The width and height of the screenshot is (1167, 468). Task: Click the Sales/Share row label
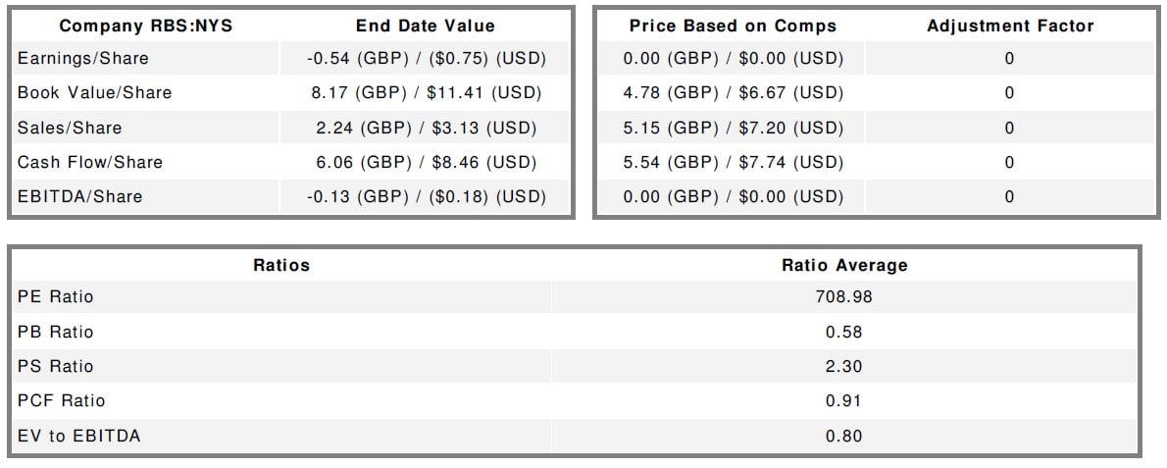(x=71, y=128)
